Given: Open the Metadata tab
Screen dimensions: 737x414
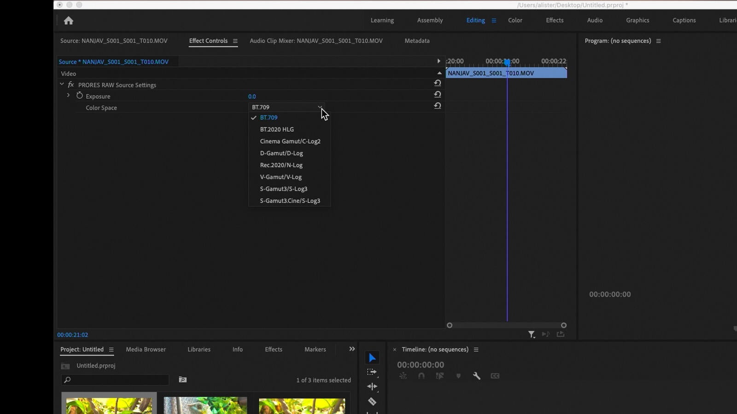Looking at the screenshot, I should [417, 41].
